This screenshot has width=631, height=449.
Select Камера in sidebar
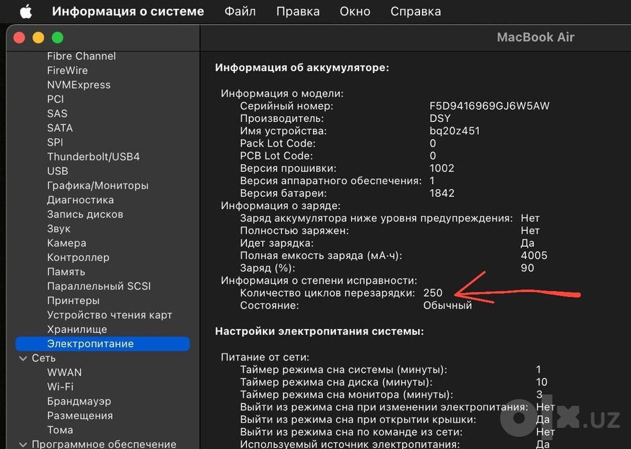[67, 243]
